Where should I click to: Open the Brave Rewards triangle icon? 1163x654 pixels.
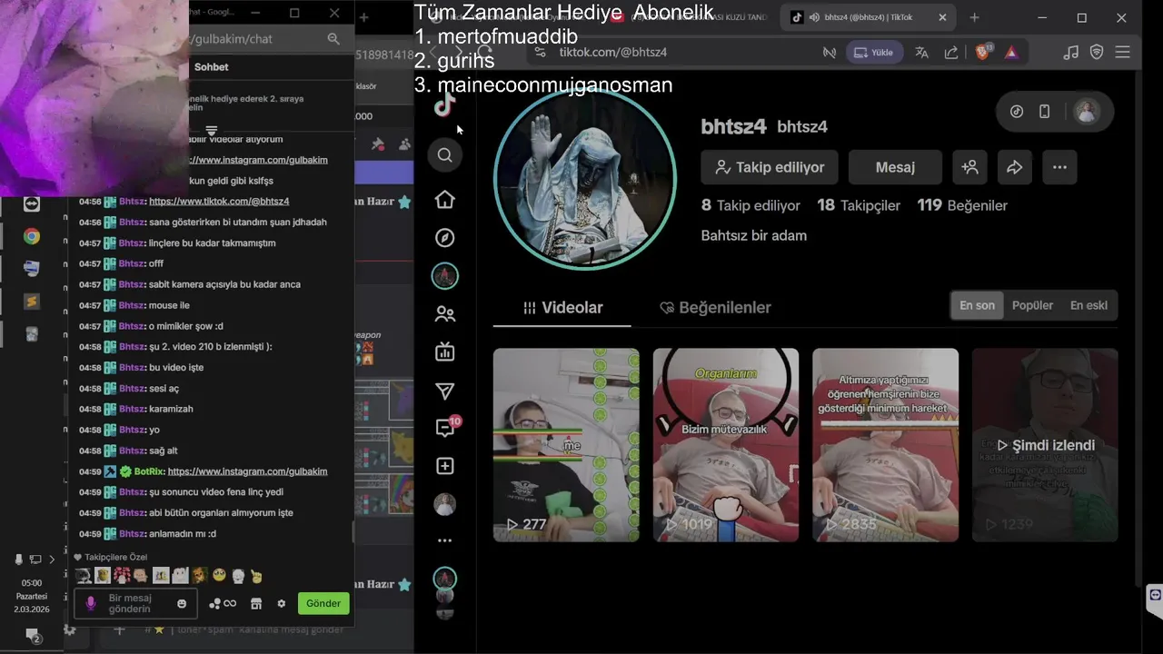1011,53
